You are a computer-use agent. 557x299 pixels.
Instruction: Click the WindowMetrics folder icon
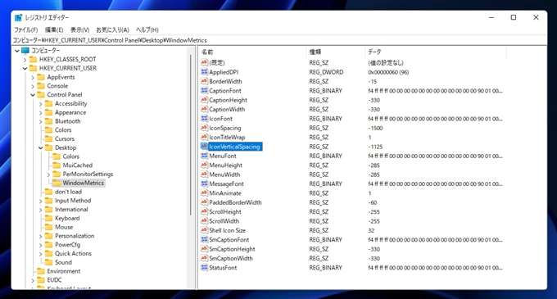point(57,183)
